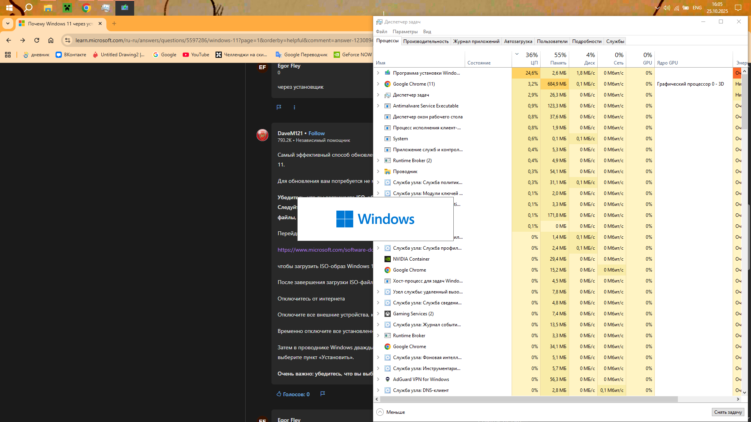Open more options dots under Egor Fley comment
This screenshot has width=751, height=422.
coord(295,107)
